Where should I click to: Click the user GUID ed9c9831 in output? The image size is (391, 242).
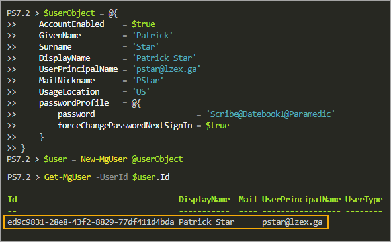pyautogui.click(x=91, y=222)
